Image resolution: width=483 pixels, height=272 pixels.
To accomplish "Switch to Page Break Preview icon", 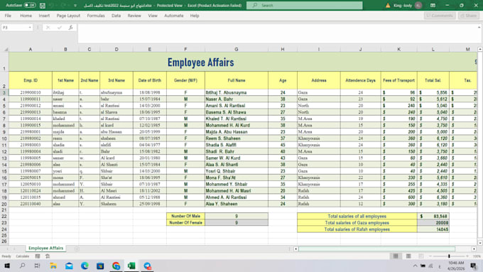I will click(420, 256).
